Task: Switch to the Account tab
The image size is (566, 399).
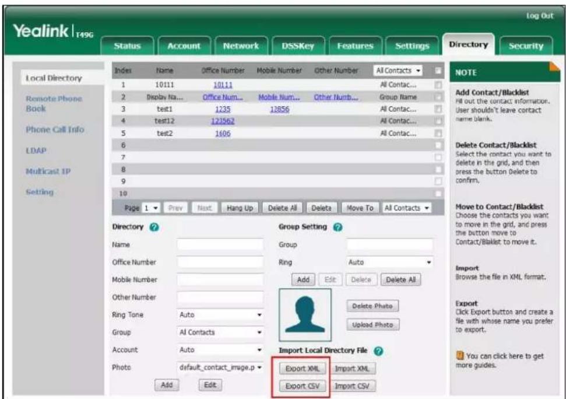Action: [x=184, y=46]
